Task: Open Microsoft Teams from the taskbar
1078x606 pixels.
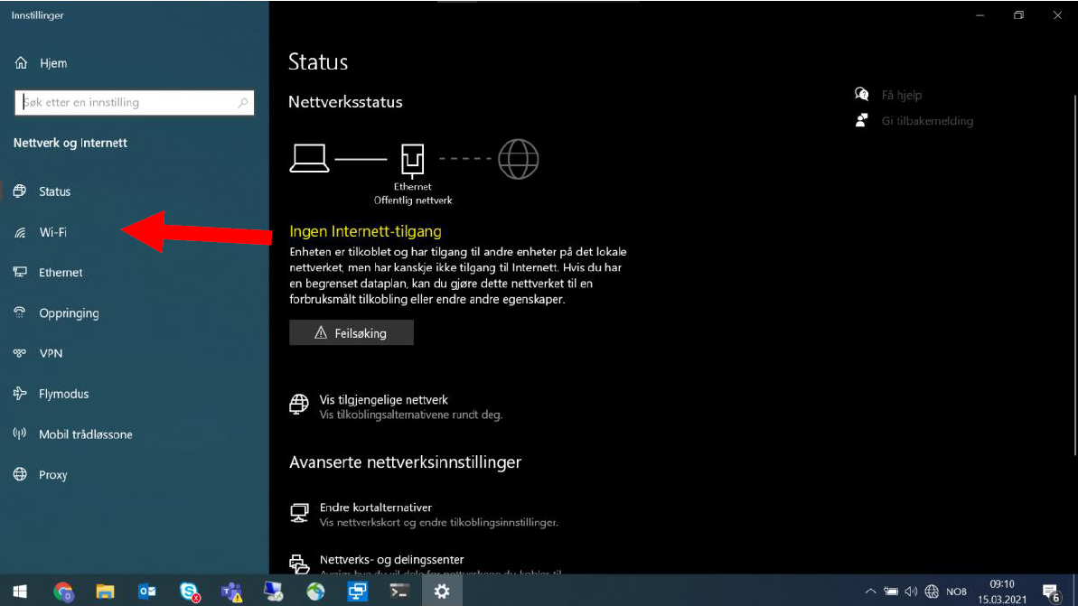Action: coord(231,591)
